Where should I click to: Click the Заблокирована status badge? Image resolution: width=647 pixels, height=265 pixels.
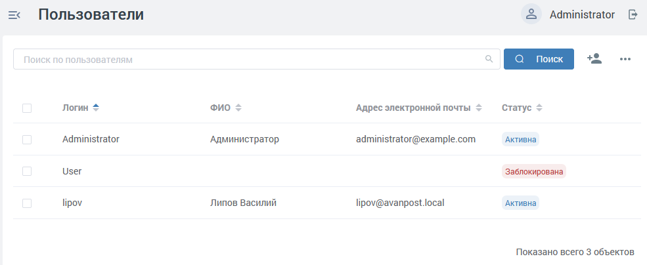[534, 171]
